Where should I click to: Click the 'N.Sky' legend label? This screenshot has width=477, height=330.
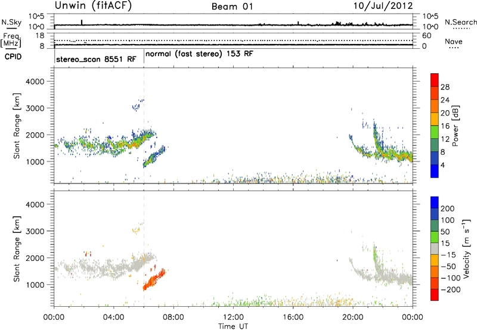pyautogui.click(x=11, y=22)
